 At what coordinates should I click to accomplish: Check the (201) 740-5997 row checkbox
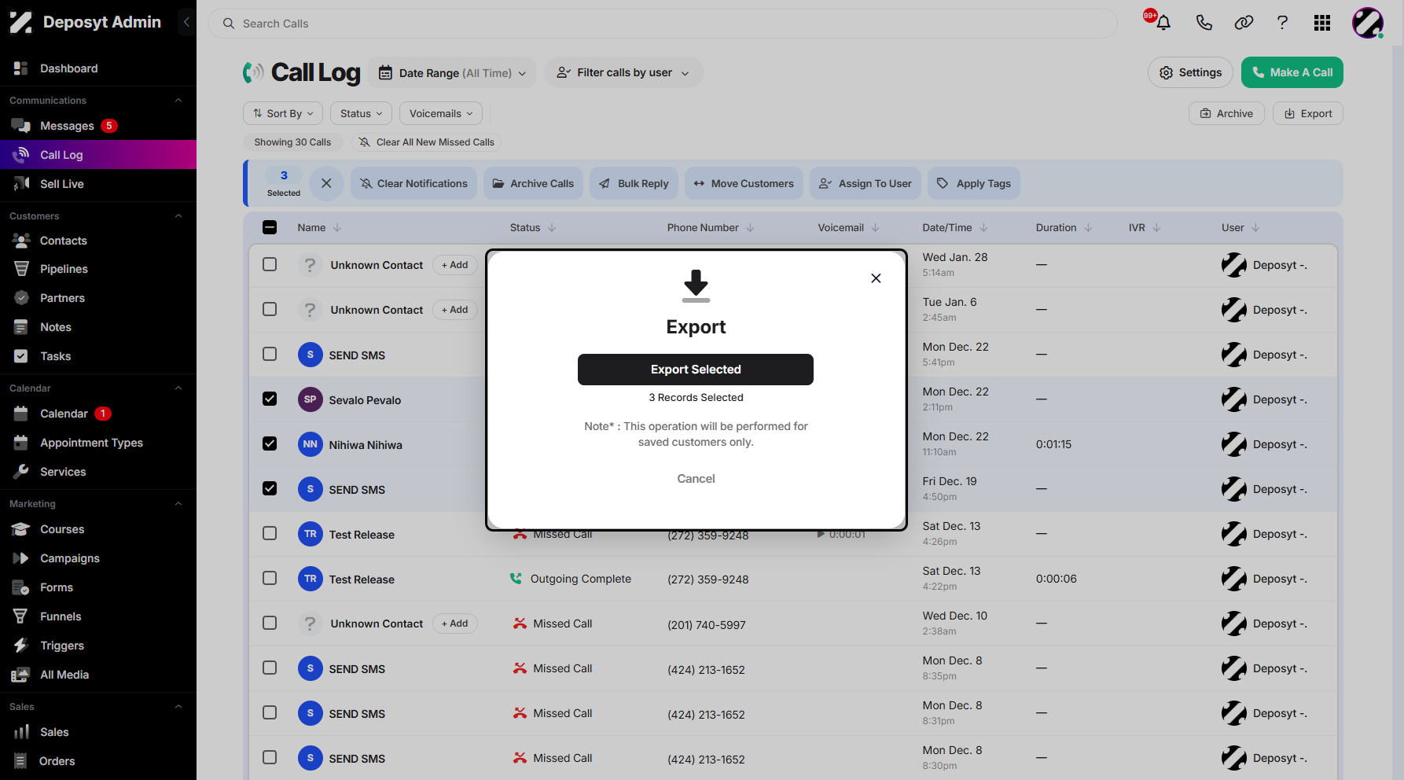[x=270, y=623]
